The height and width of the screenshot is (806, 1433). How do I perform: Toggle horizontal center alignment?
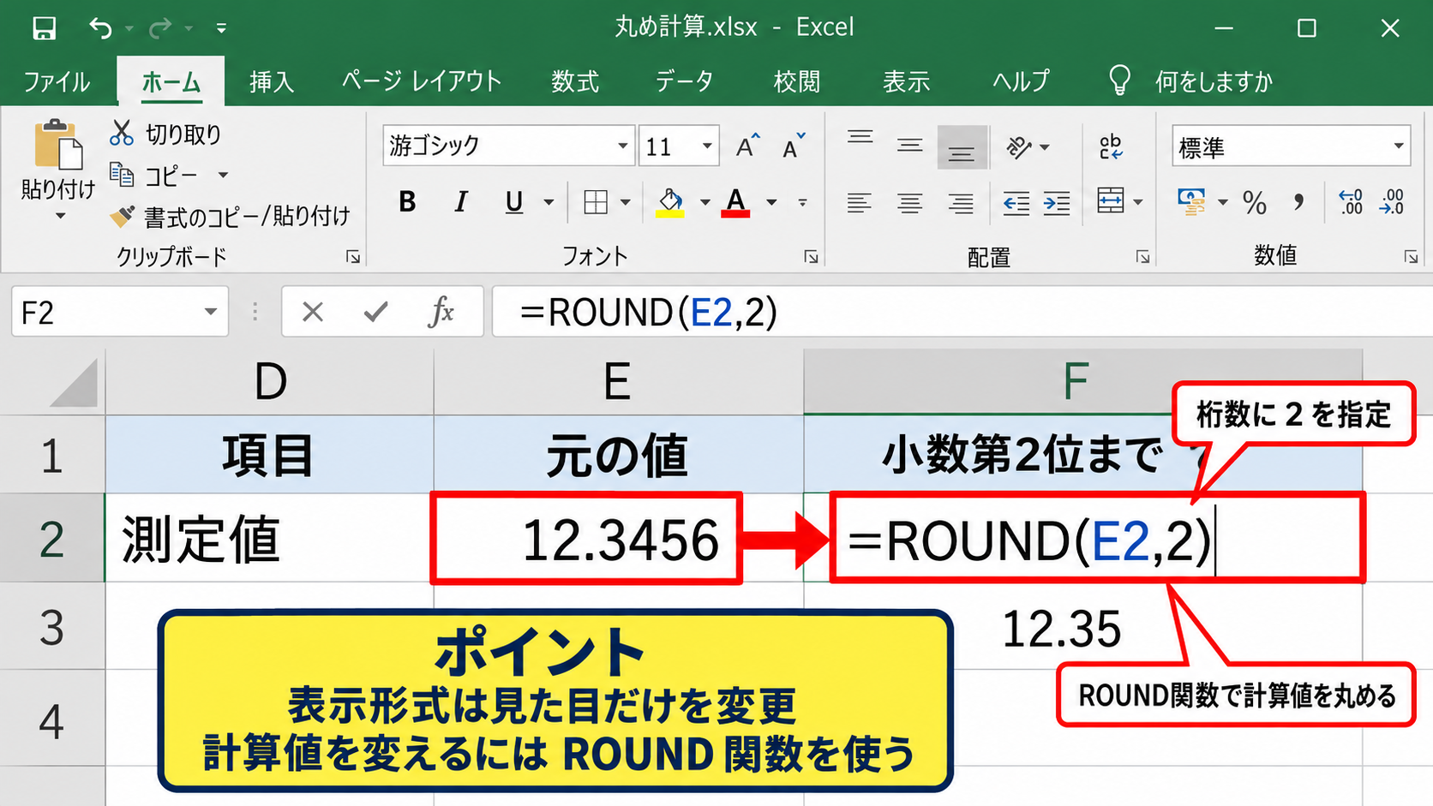point(910,203)
